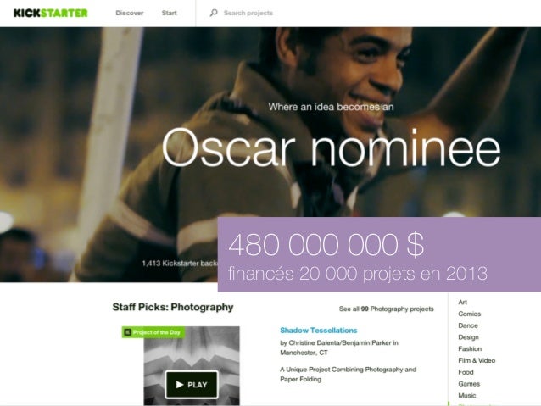Open the Shadow Tessellations thumbnail image
Screen dimensions: 541x406
(x=192, y=365)
